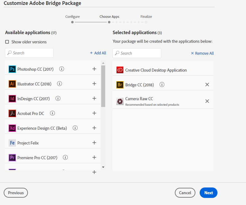Add Acrobat Pro DC with its plus button
The image size is (246, 205).
[94, 113]
